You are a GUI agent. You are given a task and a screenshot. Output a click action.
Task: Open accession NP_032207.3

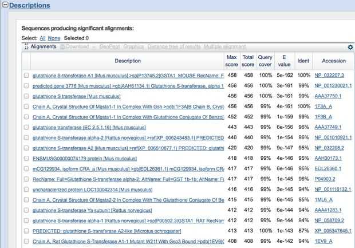point(329,76)
